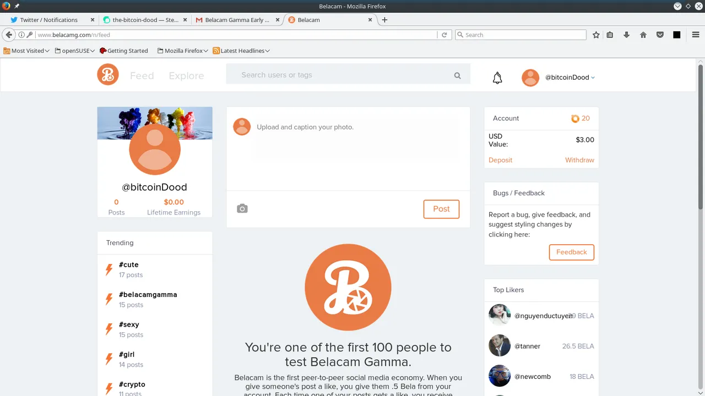Click the lightning icon next to #crypto
705x396 pixels.
point(109,388)
